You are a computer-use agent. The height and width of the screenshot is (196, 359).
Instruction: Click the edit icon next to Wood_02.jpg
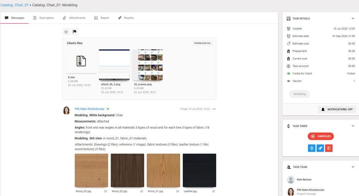click(141, 191)
